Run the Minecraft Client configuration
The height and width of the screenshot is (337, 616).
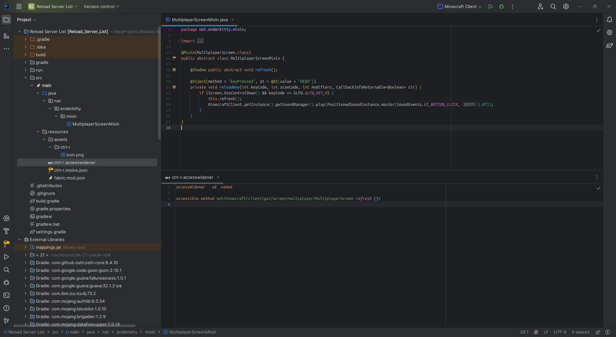(490, 6)
